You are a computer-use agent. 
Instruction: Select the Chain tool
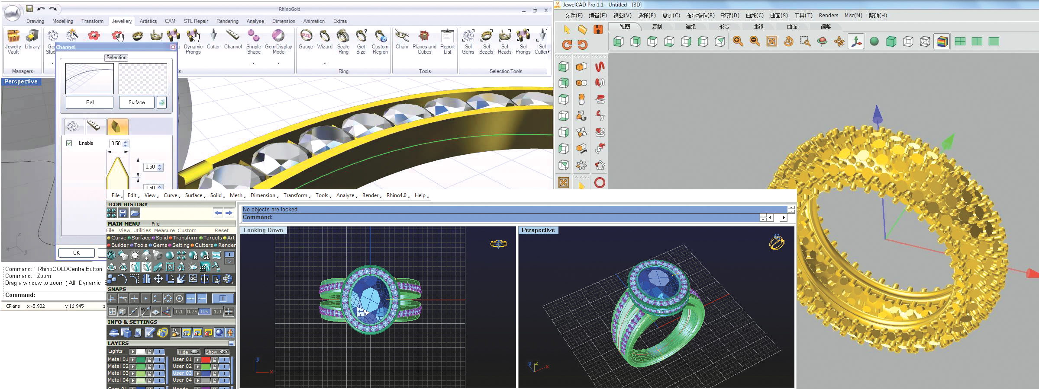pyautogui.click(x=402, y=40)
